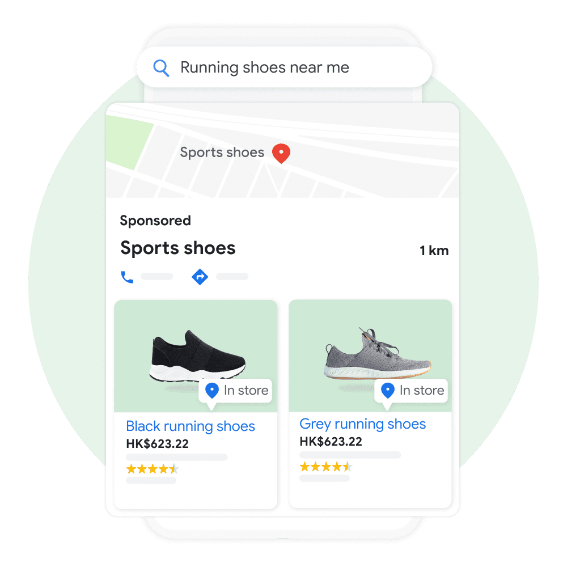Click the HK$623.22 price on black shoes
Image resolution: width=567 pixels, height=567 pixels.
pyautogui.click(x=157, y=444)
